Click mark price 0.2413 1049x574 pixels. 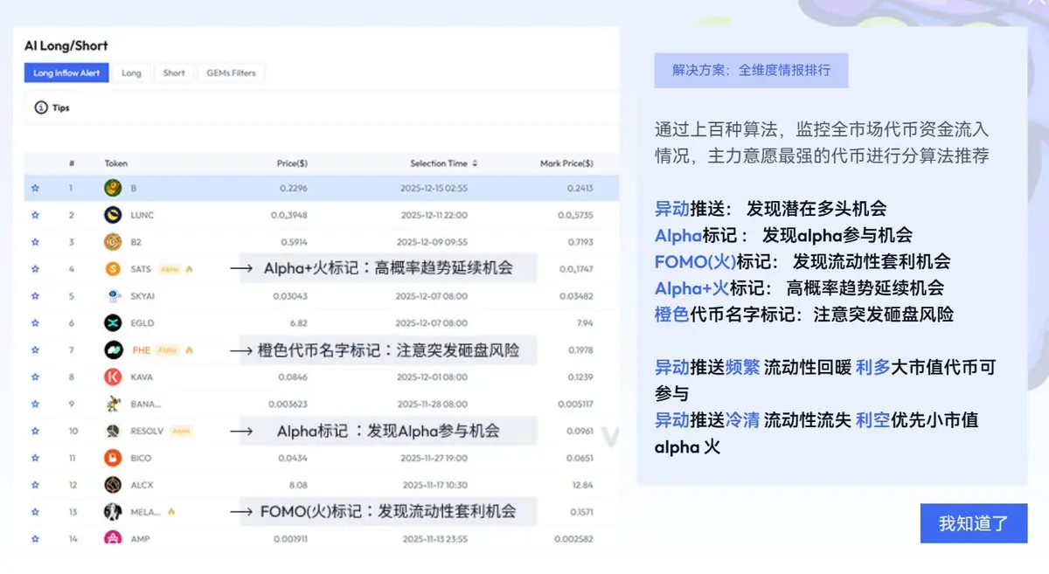pyautogui.click(x=580, y=188)
